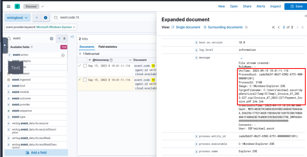Switch to the Field statistics tab
Image resolution: width=307 pixels, height=157 pixels.
tap(108, 47)
